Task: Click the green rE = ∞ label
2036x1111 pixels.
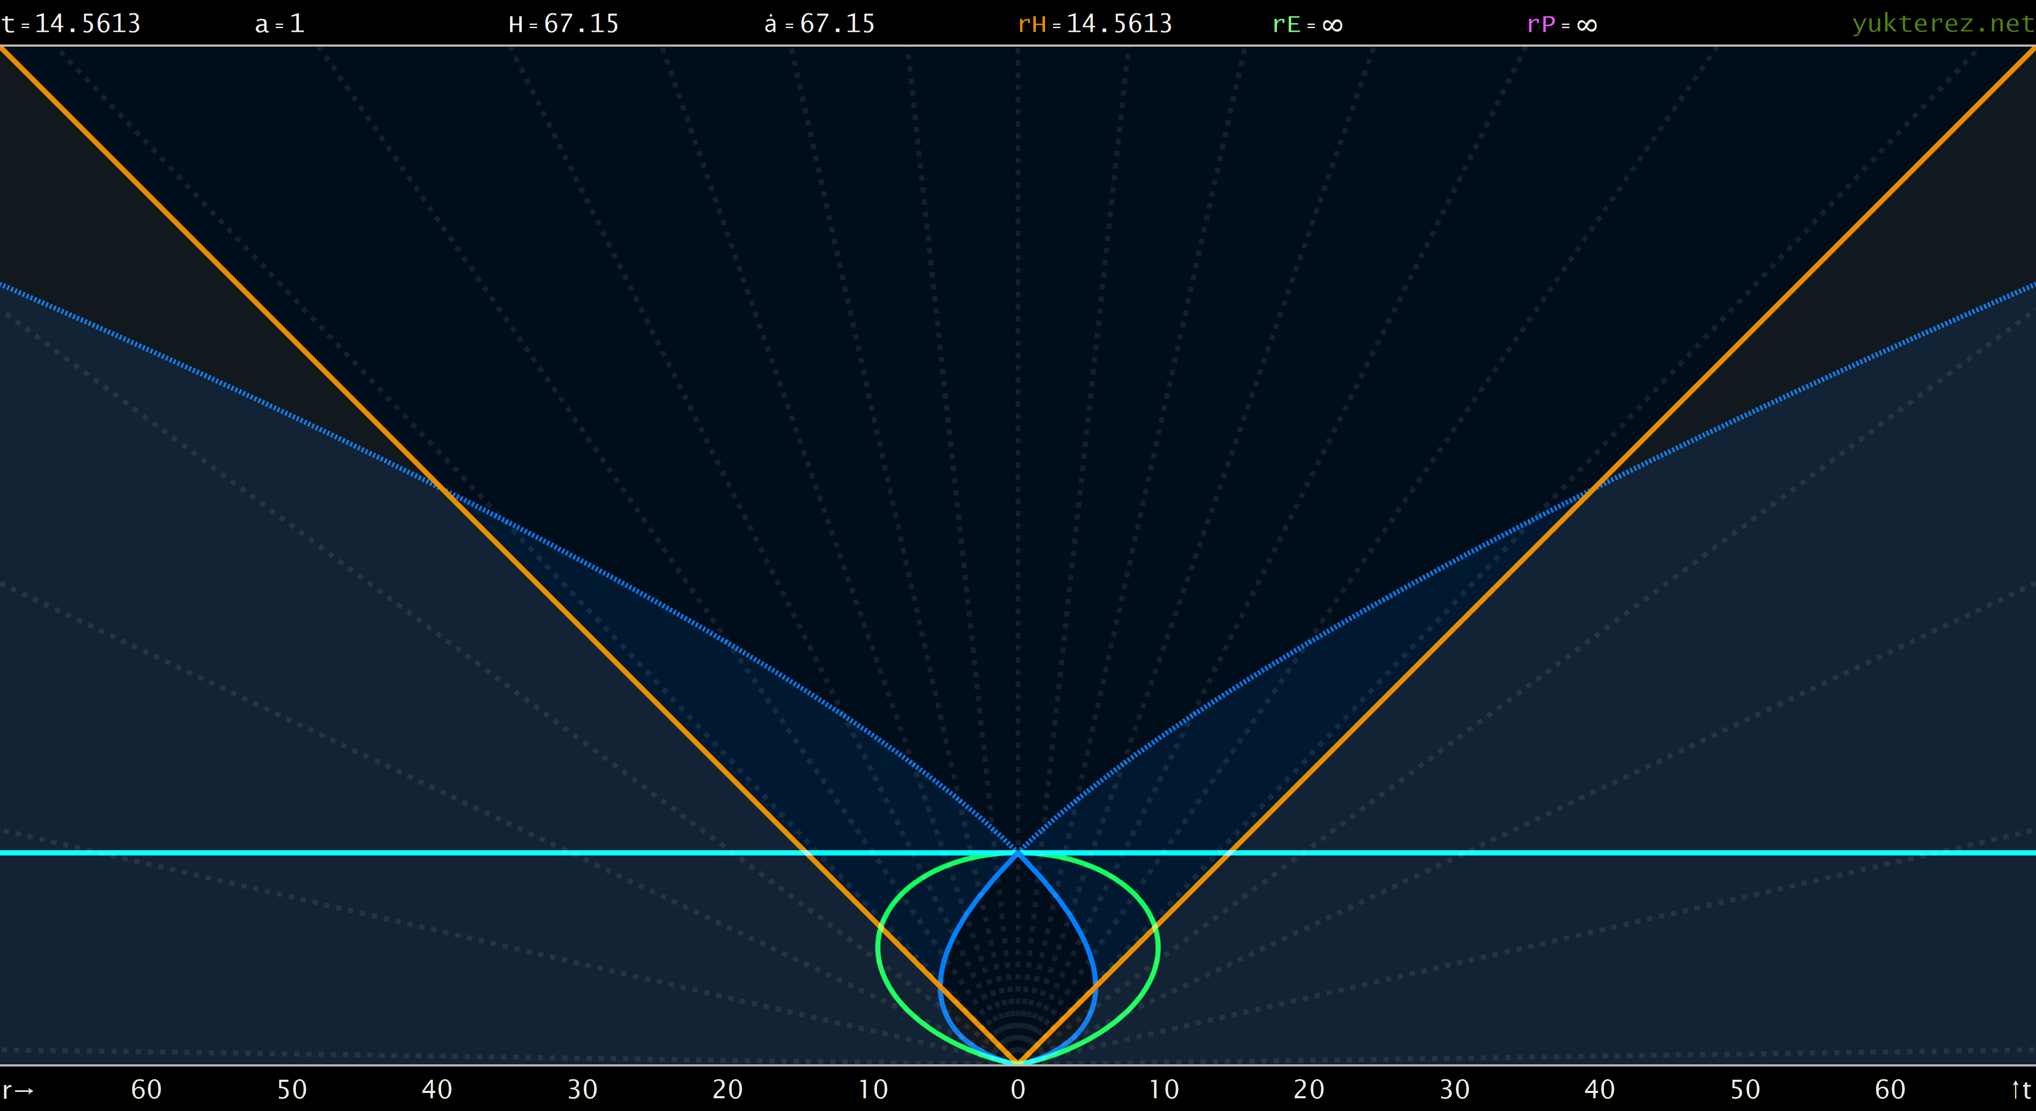Action: pyautogui.click(x=1307, y=24)
